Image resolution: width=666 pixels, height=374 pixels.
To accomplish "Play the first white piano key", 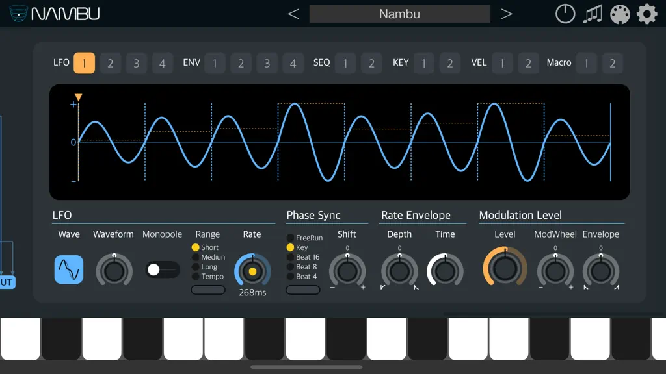I will pos(20,339).
